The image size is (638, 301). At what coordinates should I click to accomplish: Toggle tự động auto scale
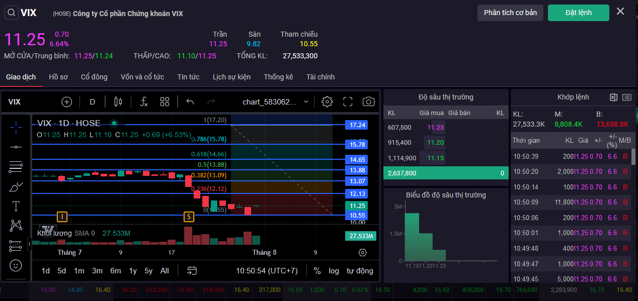[360, 271]
